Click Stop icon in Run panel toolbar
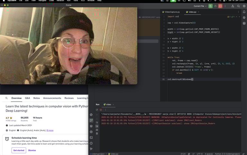The image size is (247, 155). coord(101,110)
